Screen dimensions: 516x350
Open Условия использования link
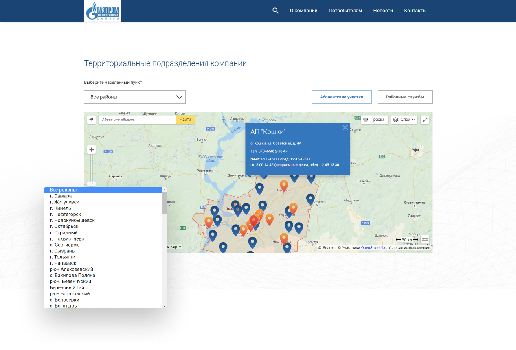tap(409, 247)
